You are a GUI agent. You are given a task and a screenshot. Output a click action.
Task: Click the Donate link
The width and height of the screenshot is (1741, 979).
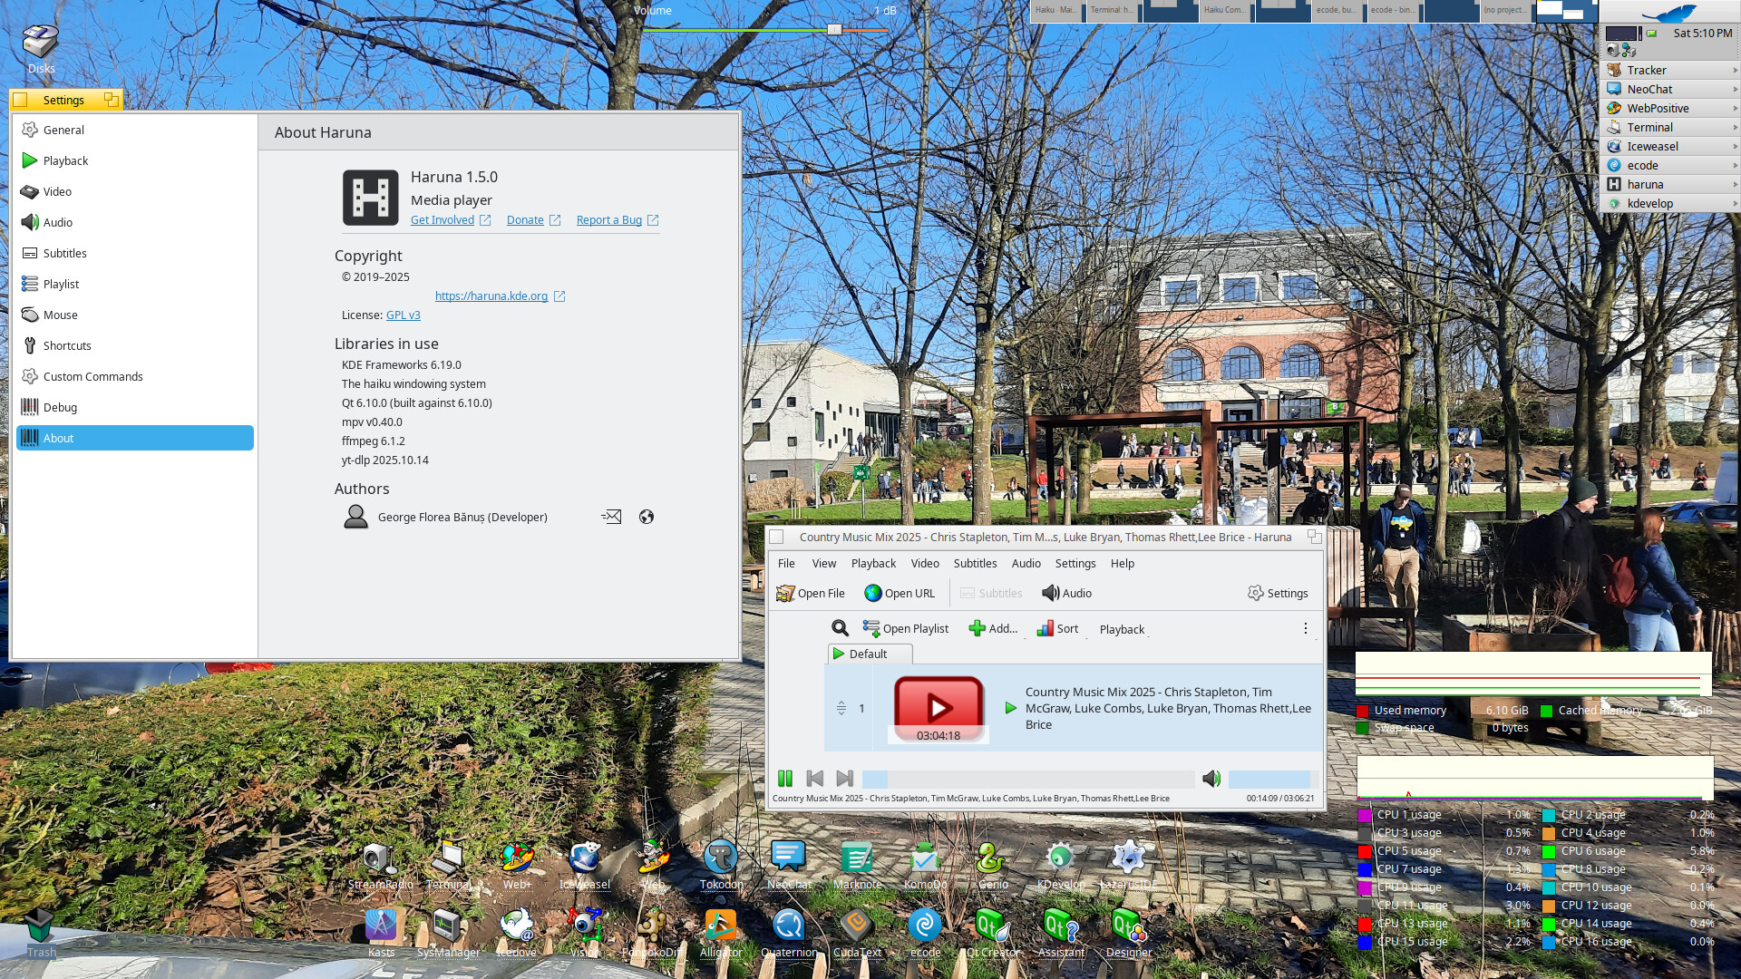coord(525,220)
